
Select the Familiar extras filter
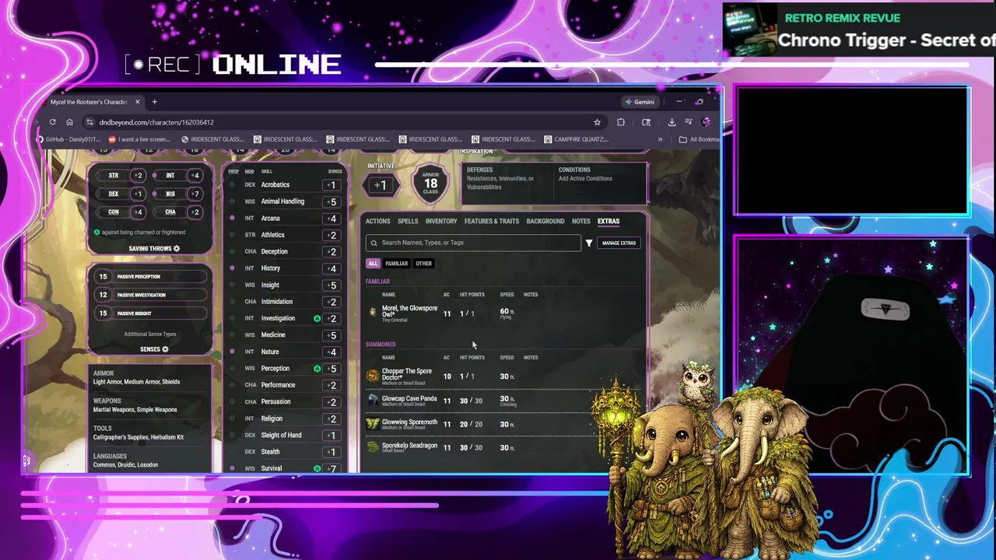click(397, 263)
